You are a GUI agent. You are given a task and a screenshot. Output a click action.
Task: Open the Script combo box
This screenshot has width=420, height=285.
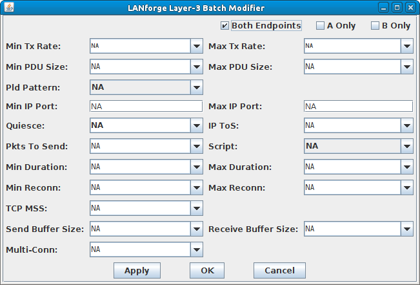(x=359, y=146)
